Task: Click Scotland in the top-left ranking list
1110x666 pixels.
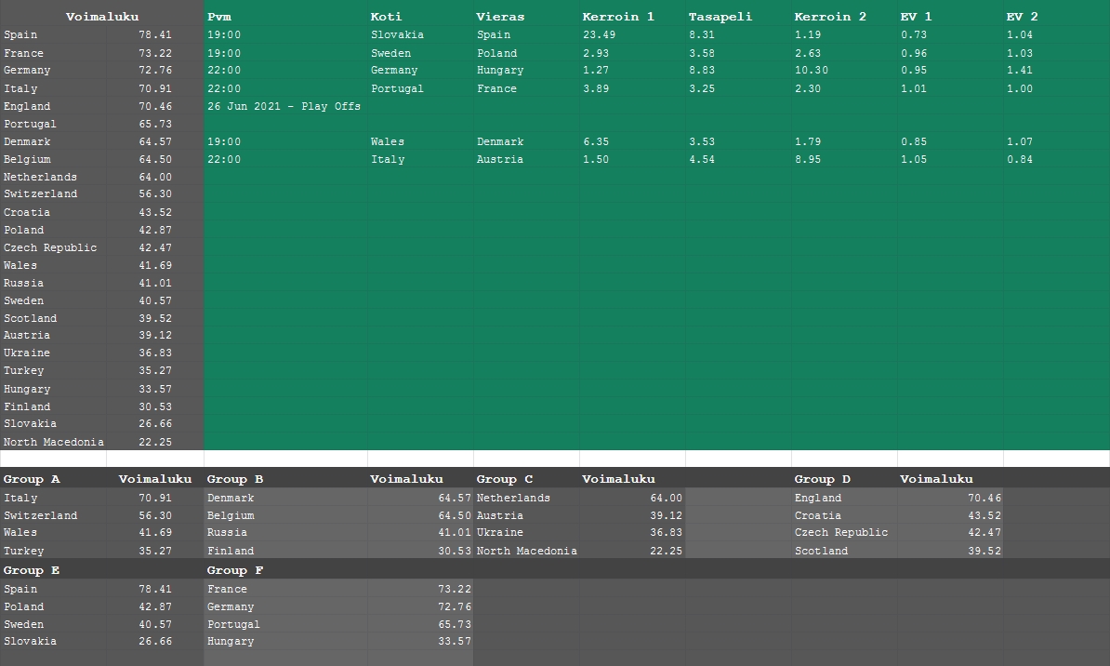Action: [x=30, y=318]
